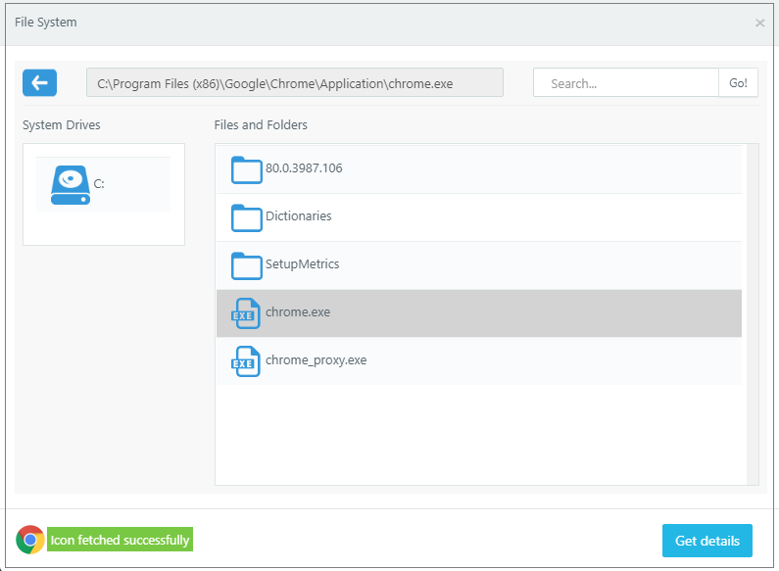Click the chrome_proxy.exe file icon
779x571 pixels.
[246, 361]
